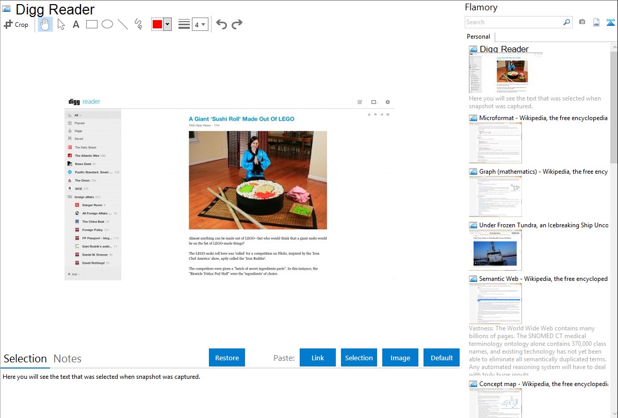This screenshot has height=418, width=618.
Task: Open the Graph (mathematics) snapshot thumbnail
Action: point(495,196)
